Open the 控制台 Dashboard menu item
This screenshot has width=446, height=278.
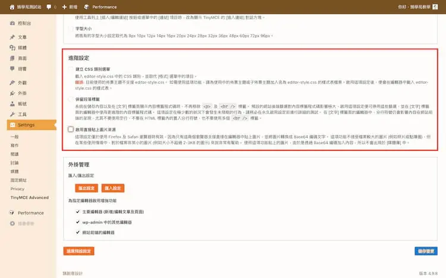click(x=24, y=23)
